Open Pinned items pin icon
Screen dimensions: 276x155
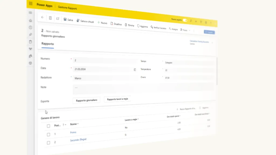[30, 35]
